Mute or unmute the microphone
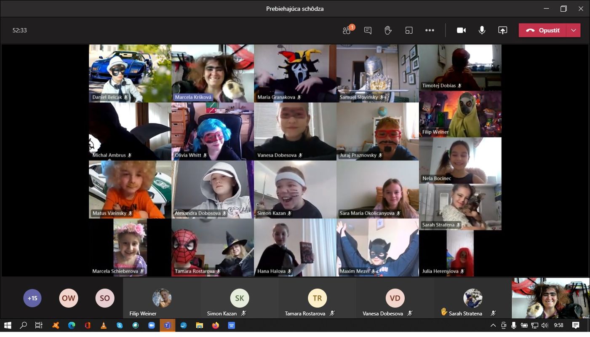 tap(482, 30)
